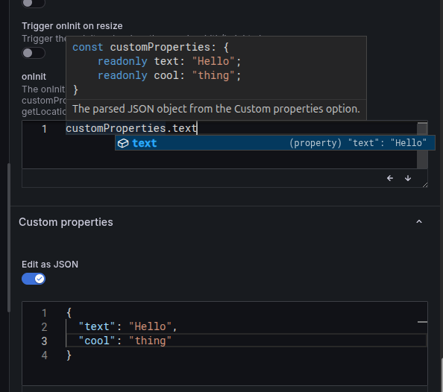Click the const customProperties declaration in tooltip

click(151, 47)
